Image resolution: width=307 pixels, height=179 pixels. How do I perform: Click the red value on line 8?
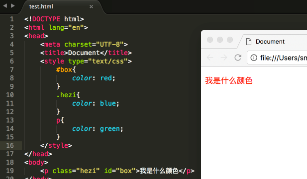106,78
